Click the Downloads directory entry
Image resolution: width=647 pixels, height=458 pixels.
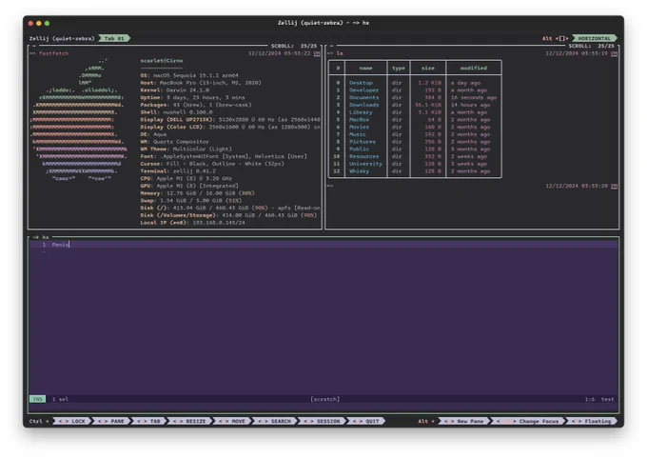tap(363, 105)
